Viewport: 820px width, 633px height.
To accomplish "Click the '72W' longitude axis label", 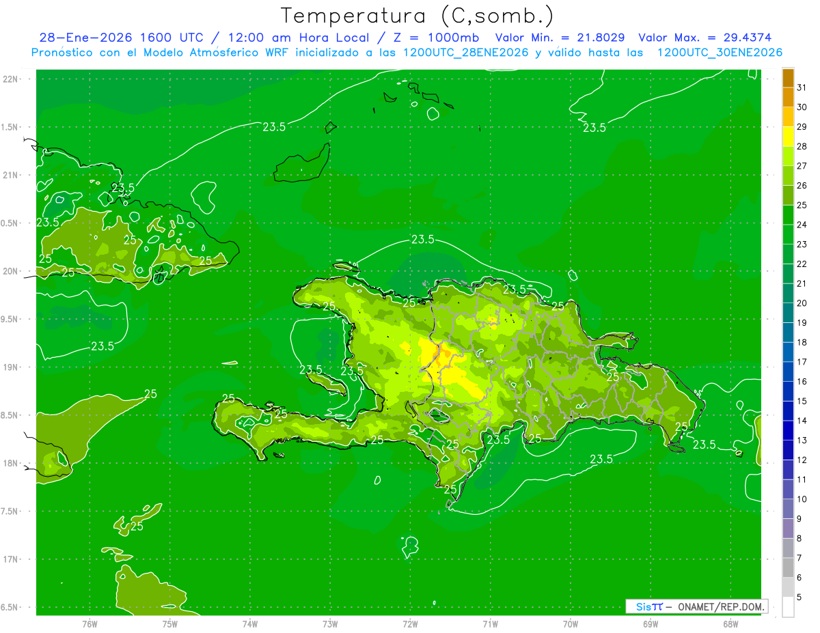I will 410,623.
